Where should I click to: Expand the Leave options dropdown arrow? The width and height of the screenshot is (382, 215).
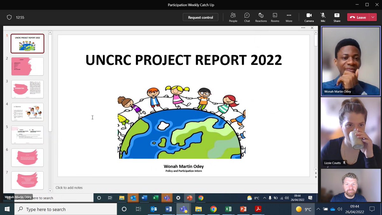click(373, 18)
